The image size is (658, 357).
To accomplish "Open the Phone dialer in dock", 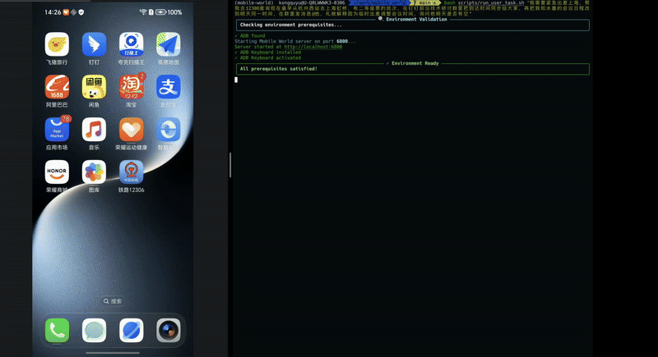I will point(57,330).
